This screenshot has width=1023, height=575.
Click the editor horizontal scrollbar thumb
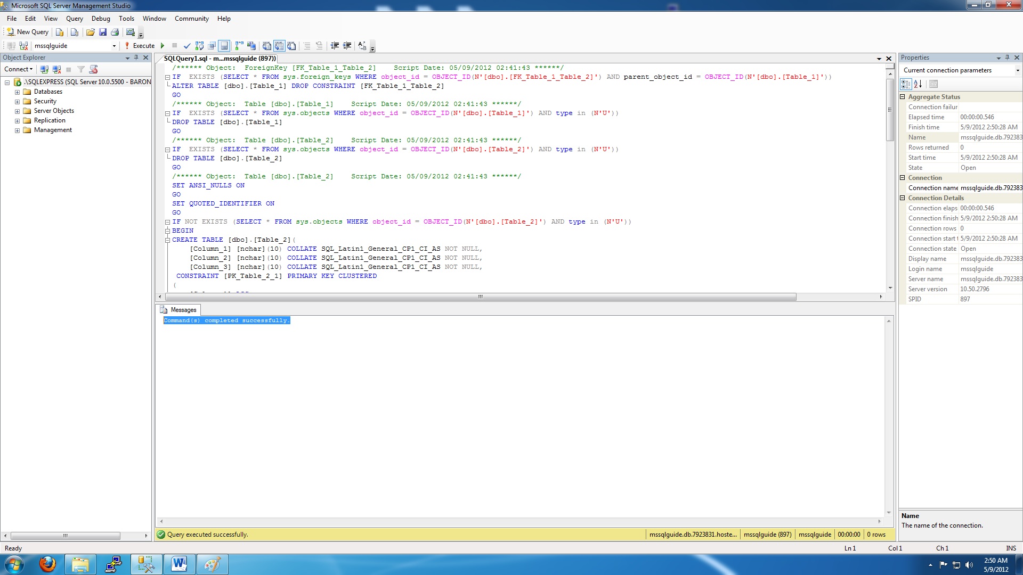click(481, 297)
